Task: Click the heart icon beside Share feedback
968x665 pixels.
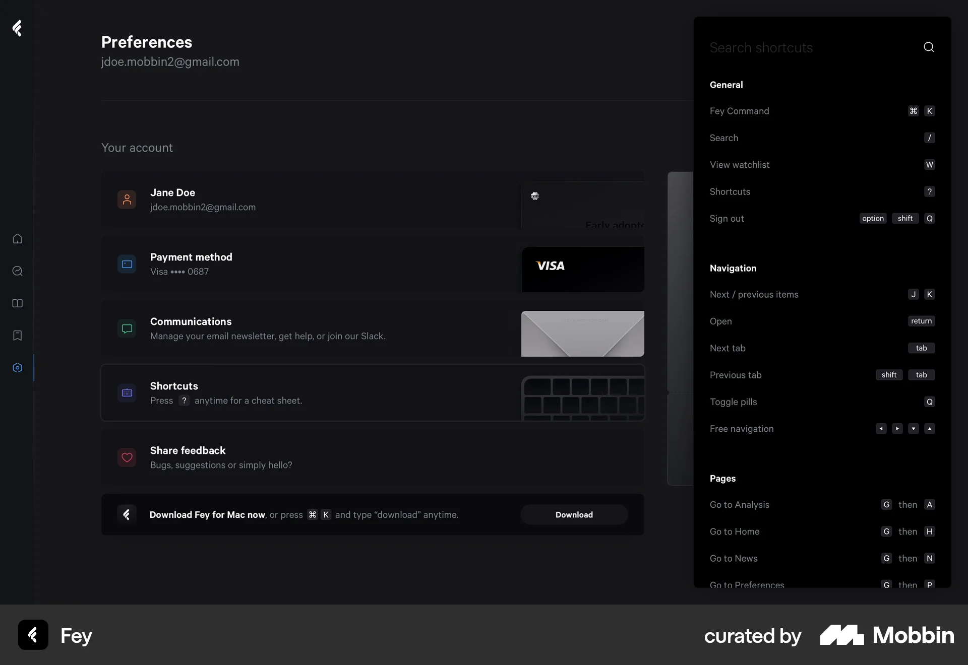Action: (127, 457)
